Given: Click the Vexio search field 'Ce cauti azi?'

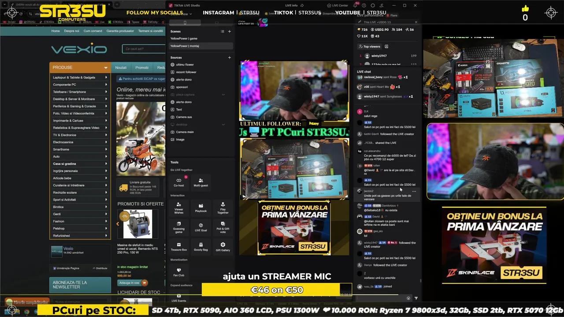Looking at the screenshot, I should click(x=143, y=49).
